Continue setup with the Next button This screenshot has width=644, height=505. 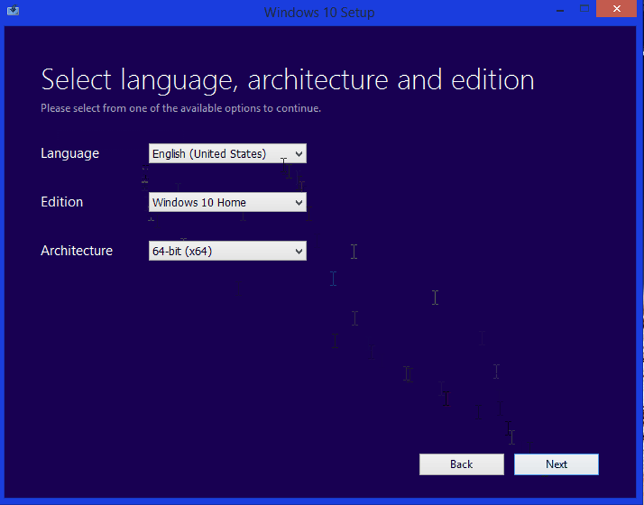coord(556,465)
